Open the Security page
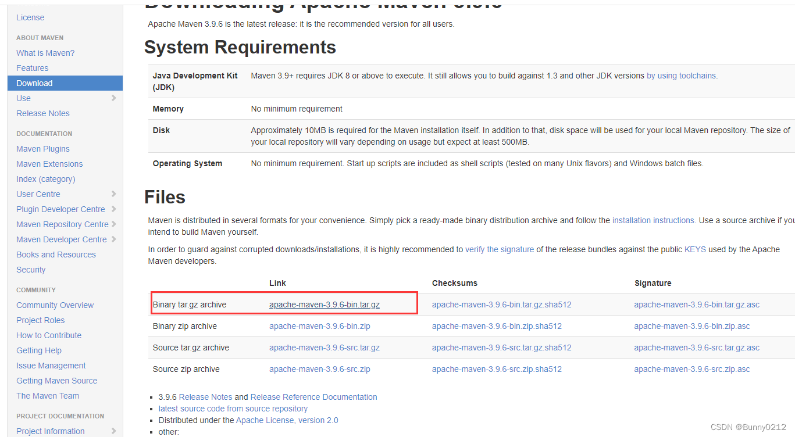The height and width of the screenshot is (437, 795). click(x=31, y=270)
